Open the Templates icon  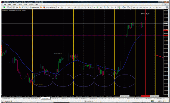pyautogui.click(x=128, y=7)
